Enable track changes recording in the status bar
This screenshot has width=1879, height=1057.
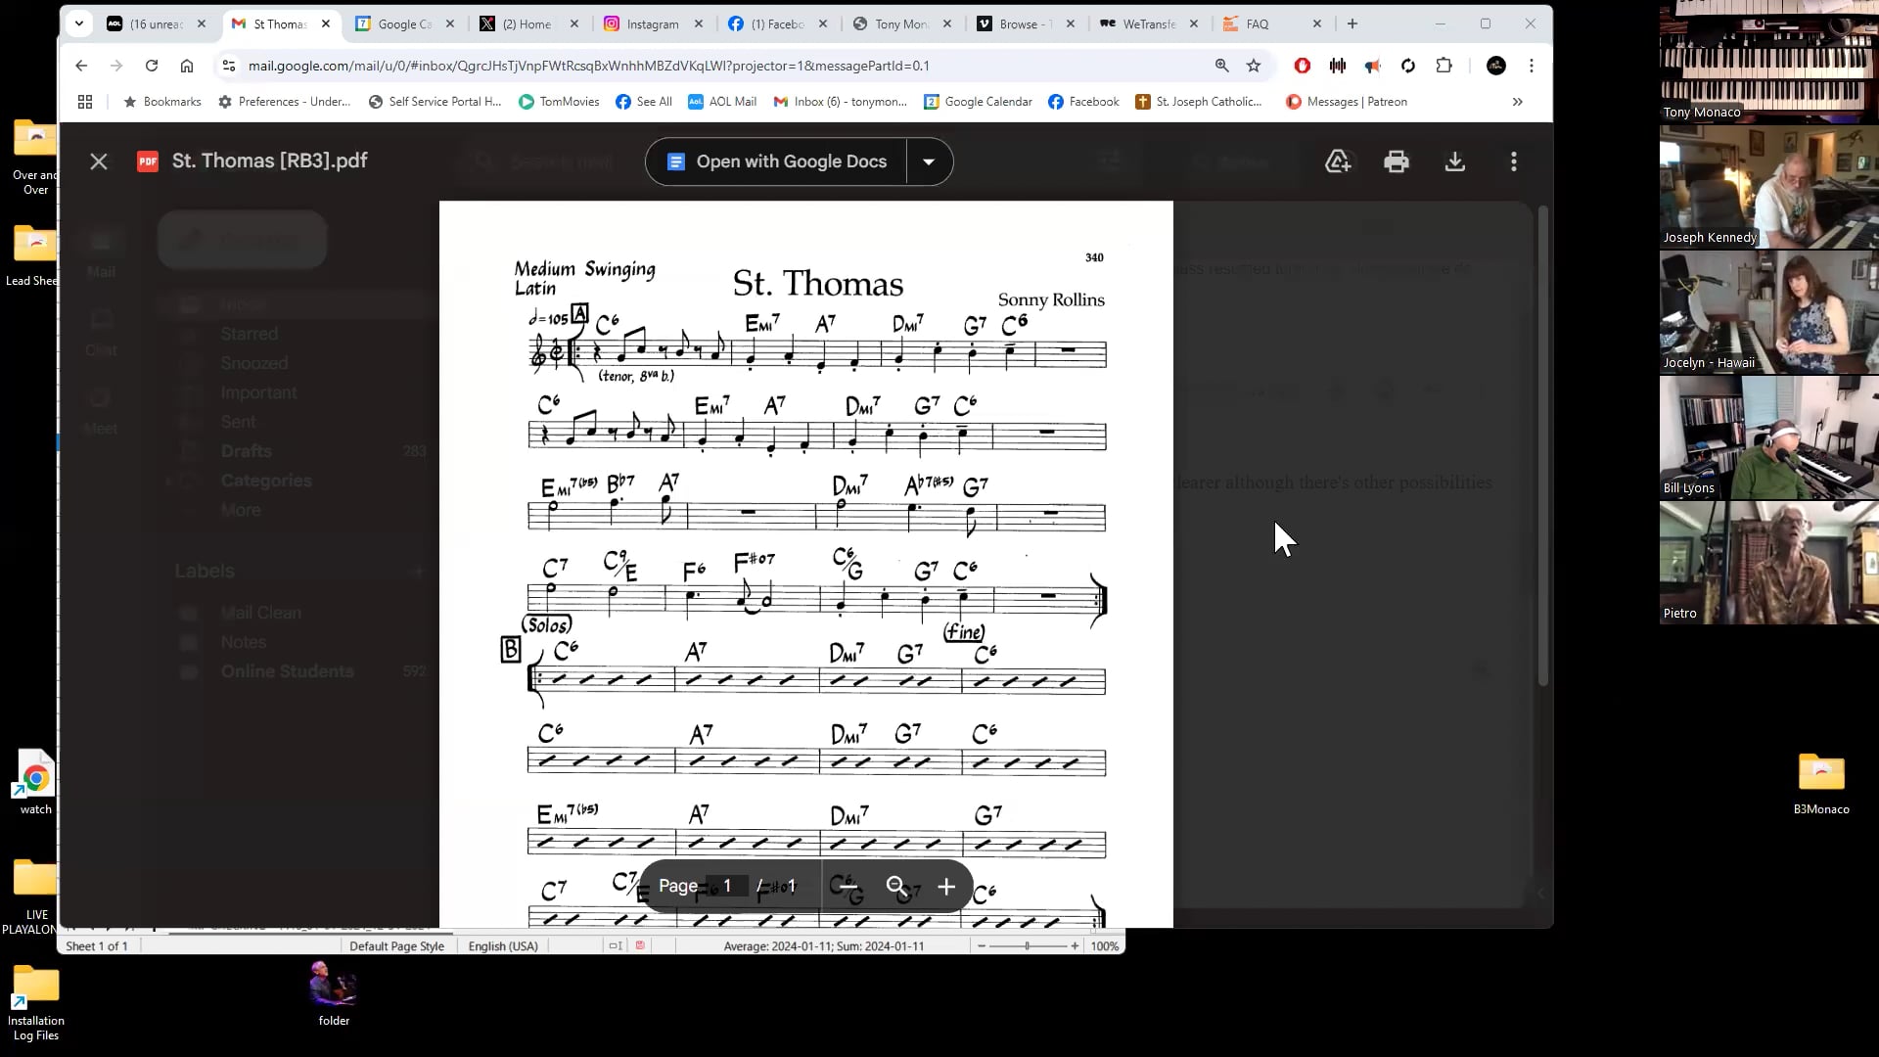(640, 945)
